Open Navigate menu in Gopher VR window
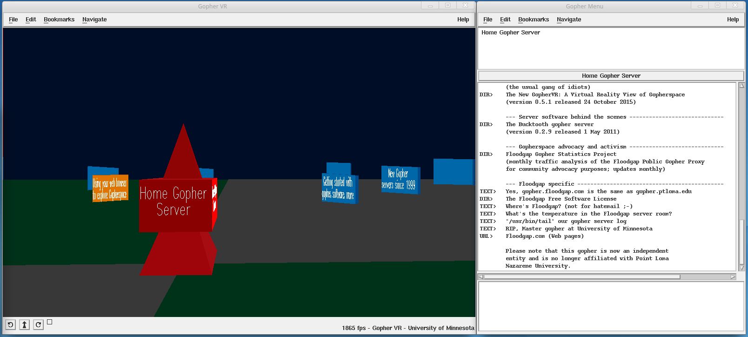 point(94,20)
